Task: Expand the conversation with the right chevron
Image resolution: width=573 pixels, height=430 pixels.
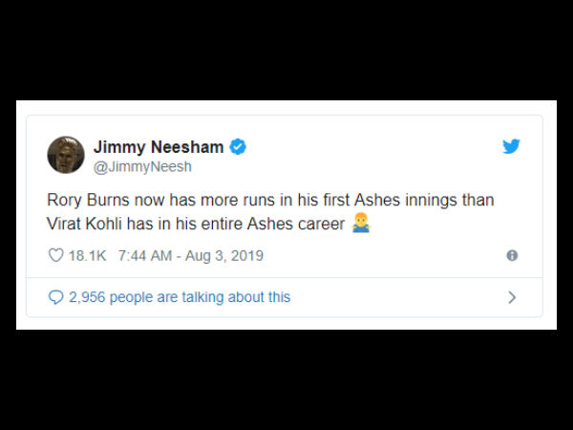Action: (512, 297)
